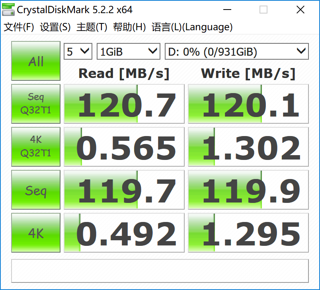Open the 文件(F) menu
The image size is (320, 290).
click(x=19, y=27)
